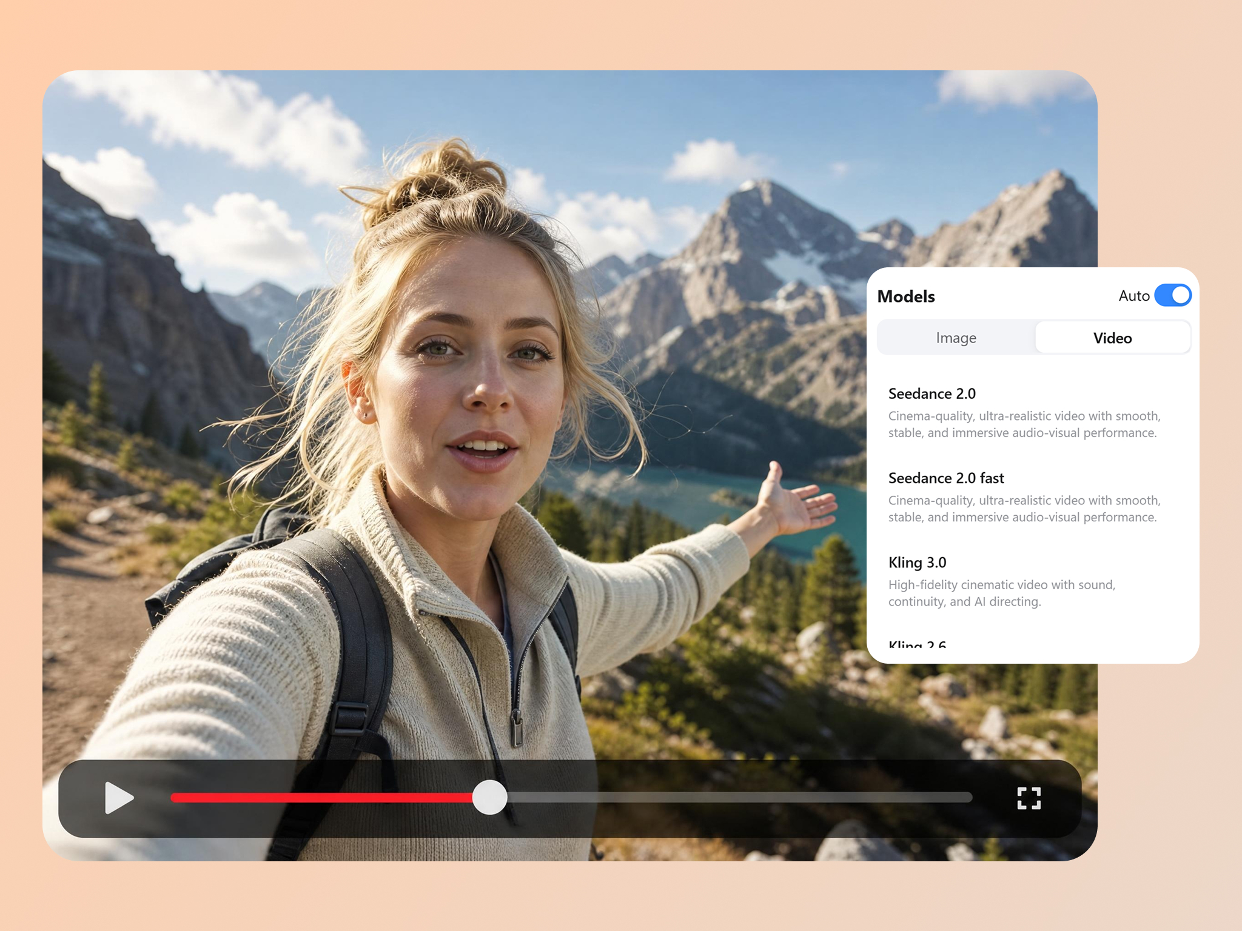Screen dimensions: 1242x931
Task: Click the Auto label
Action: pyautogui.click(x=1133, y=296)
